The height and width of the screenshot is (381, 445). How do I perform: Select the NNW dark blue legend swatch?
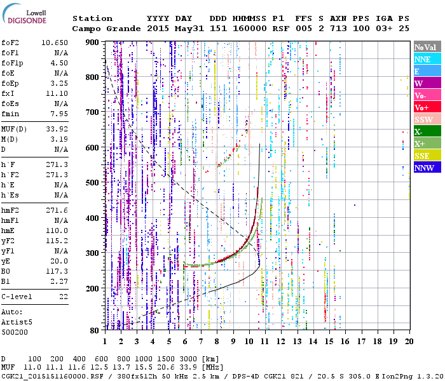pos(427,168)
